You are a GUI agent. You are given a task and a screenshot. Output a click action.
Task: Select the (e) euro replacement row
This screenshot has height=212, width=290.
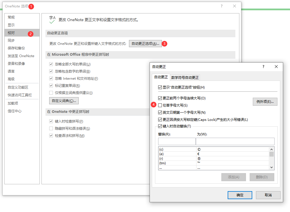coord(214,154)
